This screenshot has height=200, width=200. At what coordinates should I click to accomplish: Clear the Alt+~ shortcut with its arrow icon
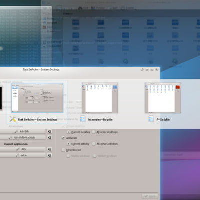[x=49, y=155]
